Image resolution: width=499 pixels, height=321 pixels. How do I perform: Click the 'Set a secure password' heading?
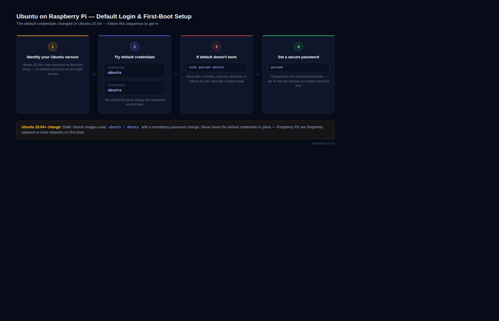coord(299,57)
